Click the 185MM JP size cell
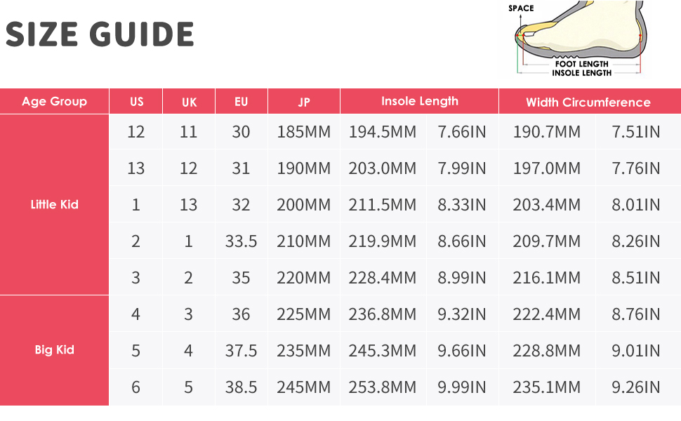The width and height of the screenshot is (681, 421). coord(304,132)
